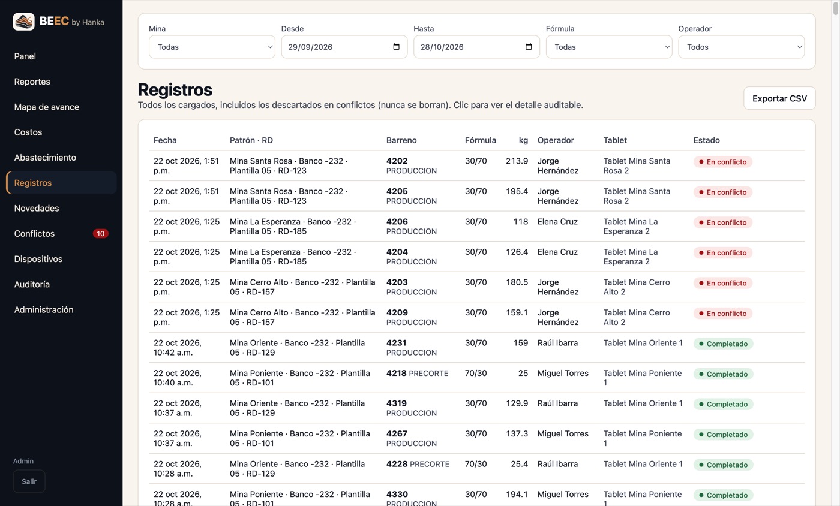Click the Barreno column header

pos(401,140)
